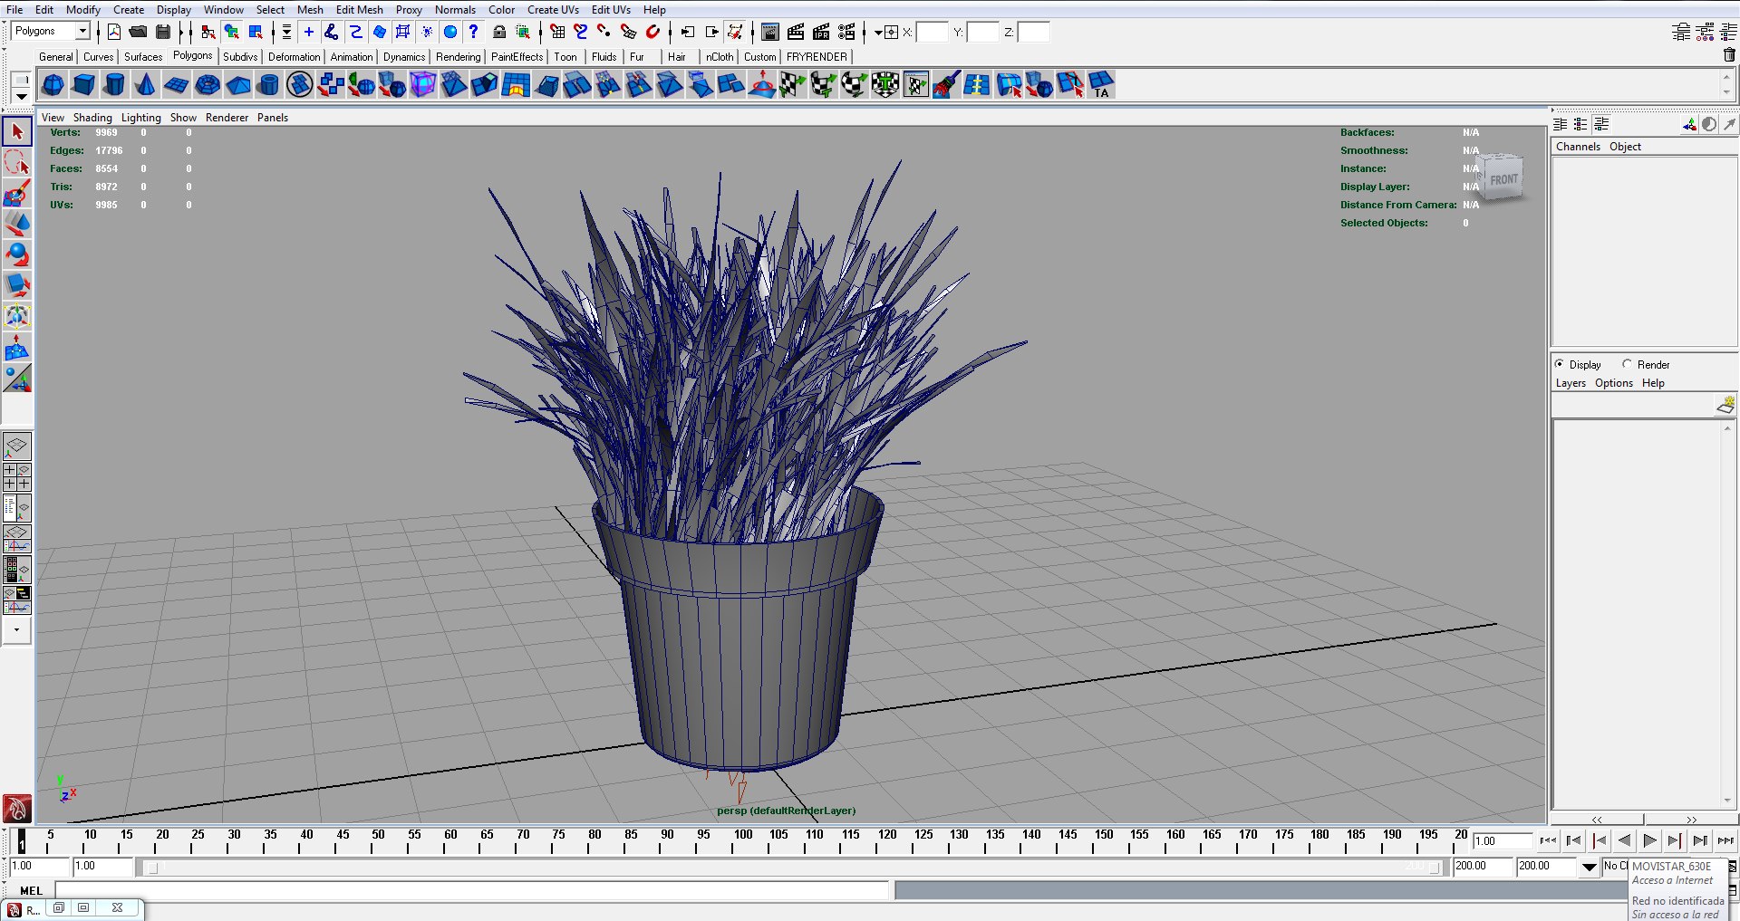Create a polygon pipe from shelf
Viewport: 1740px width, 921px height.
(x=268, y=85)
